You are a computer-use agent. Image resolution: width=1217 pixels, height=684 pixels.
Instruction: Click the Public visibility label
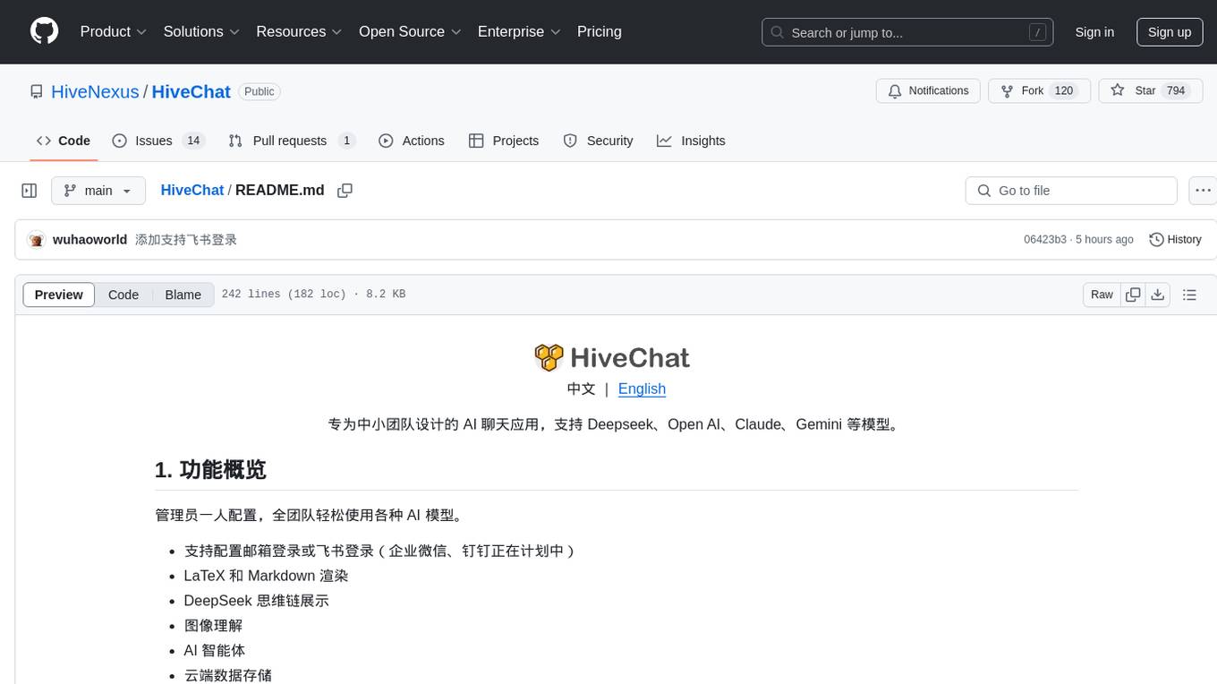260,91
